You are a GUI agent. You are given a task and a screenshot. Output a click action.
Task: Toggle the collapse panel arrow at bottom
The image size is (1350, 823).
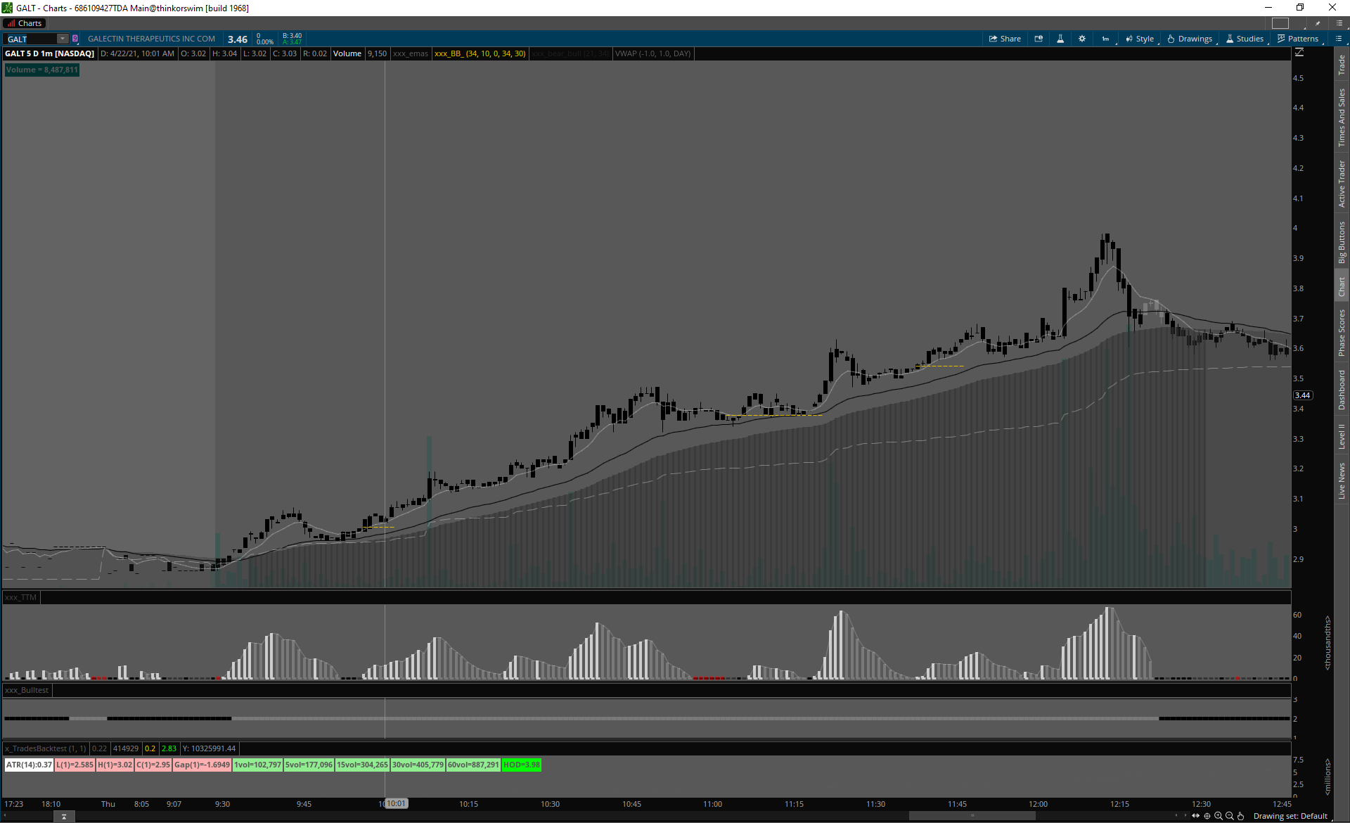[x=64, y=817]
